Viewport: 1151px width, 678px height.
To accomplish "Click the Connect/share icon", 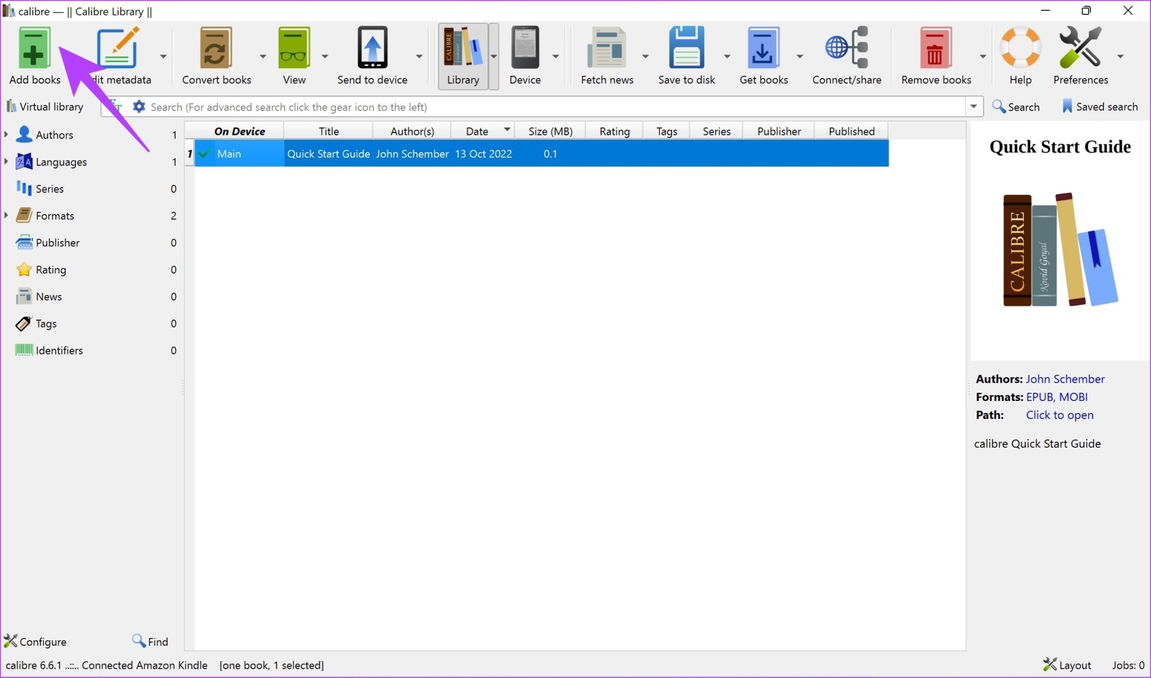I will click(x=846, y=48).
